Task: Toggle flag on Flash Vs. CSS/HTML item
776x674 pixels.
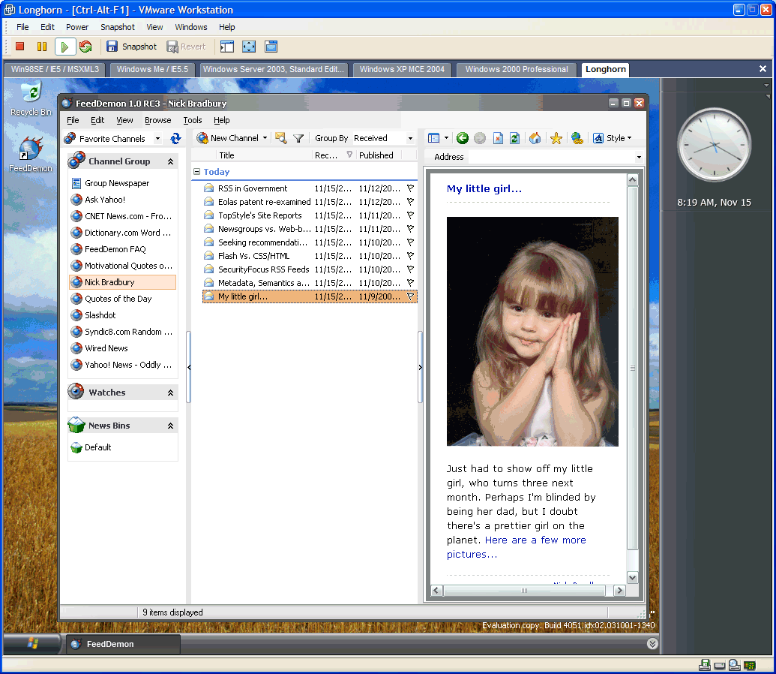Action: [410, 256]
